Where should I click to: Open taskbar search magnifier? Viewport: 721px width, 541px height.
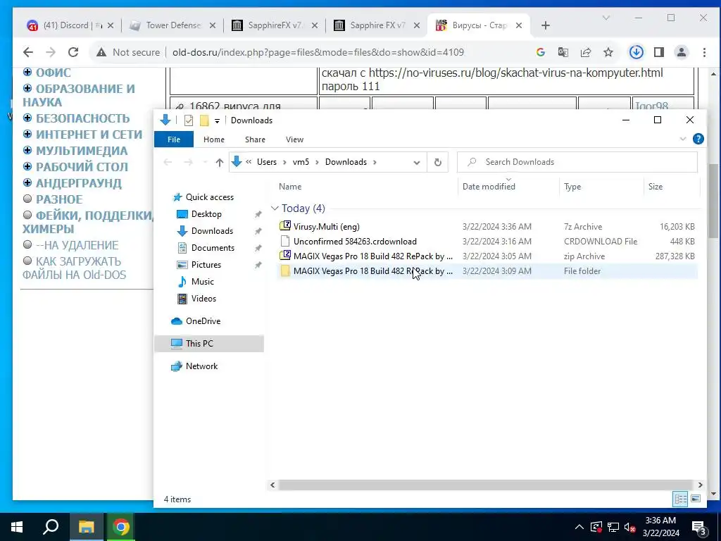coord(51,527)
